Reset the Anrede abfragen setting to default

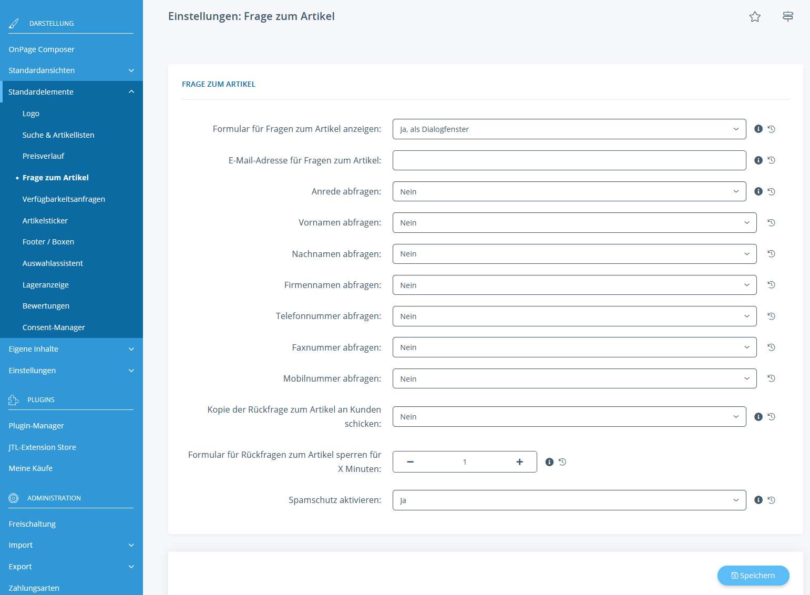(x=771, y=192)
